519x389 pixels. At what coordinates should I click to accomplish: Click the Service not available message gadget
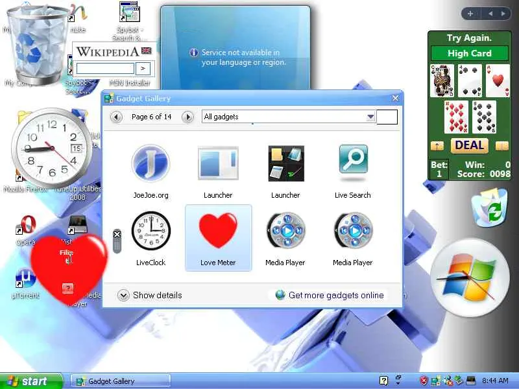[235, 47]
